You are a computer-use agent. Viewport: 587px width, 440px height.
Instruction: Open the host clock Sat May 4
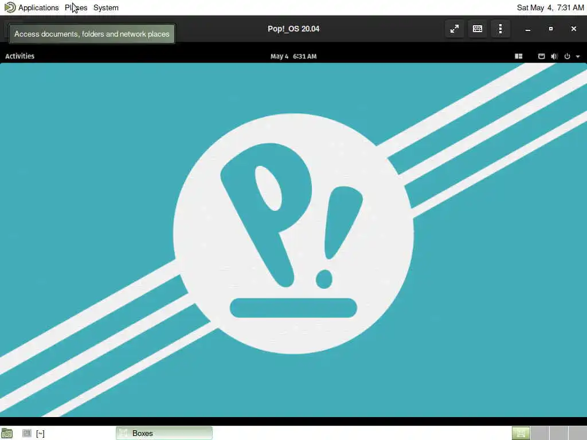(550, 7)
